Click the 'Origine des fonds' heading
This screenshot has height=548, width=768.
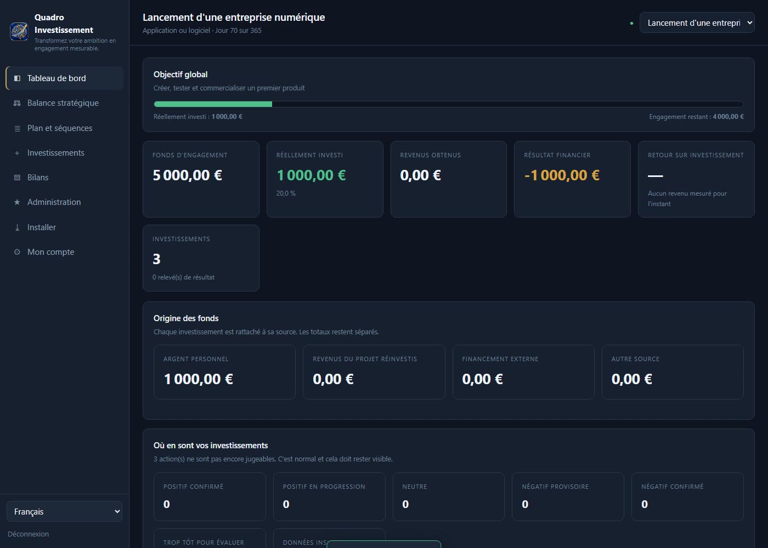coord(186,318)
